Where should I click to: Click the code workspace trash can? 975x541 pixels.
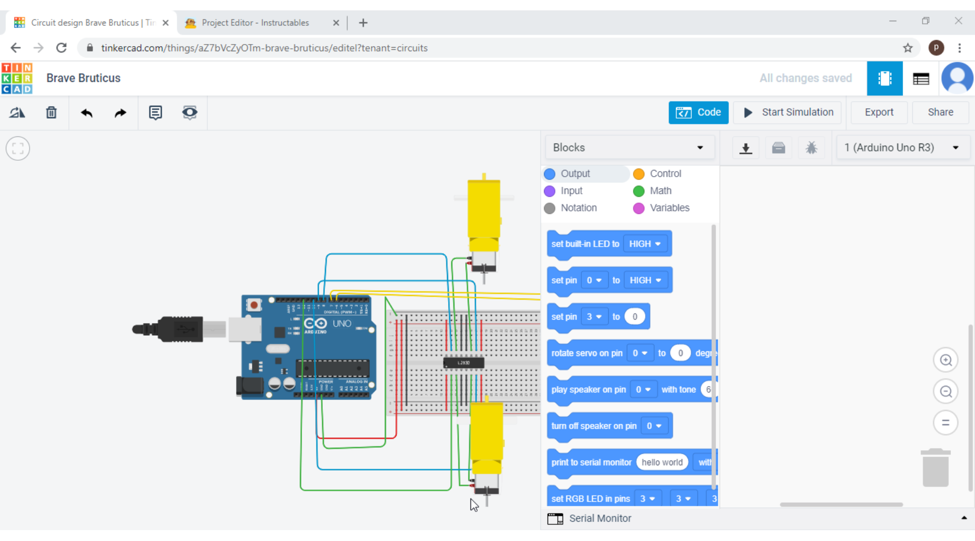pos(936,467)
